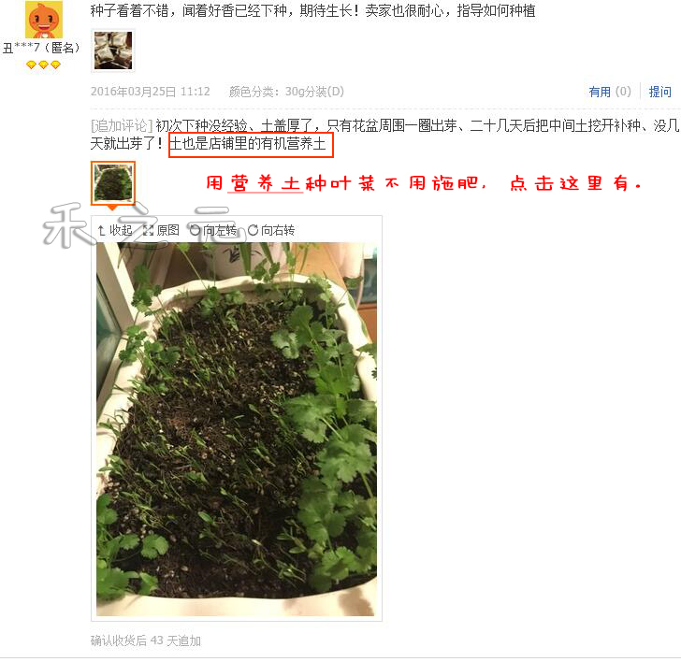Click the review date 2016年03月25日 11:12
Viewport: 681px width, 662px height.
point(151,92)
